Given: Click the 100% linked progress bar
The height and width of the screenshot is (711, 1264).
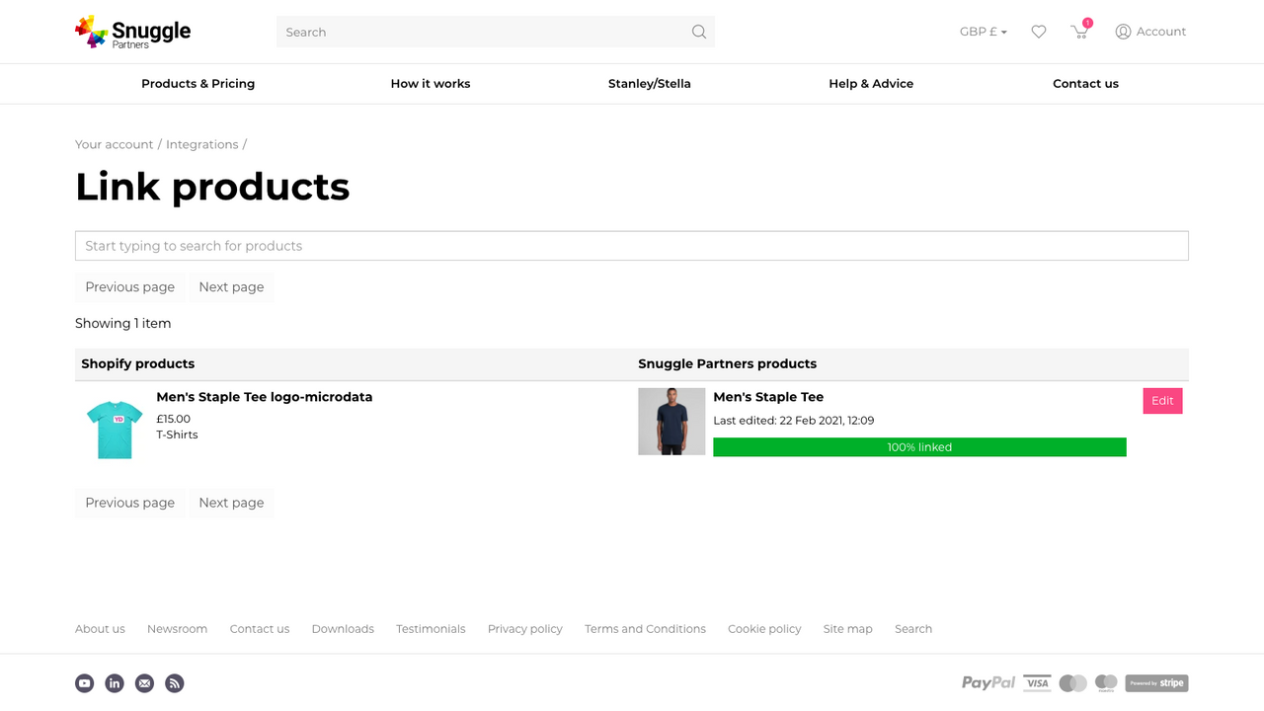Looking at the screenshot, I should pyautogui.click(x=919, y=446).
